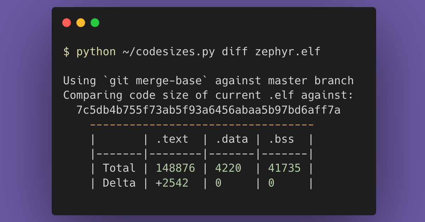Click the 41735 total bss value
This screenshot has width=425, height=222.
point(284,168)
